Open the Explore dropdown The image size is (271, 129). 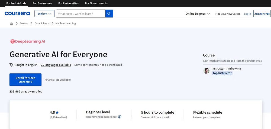pyautogui.click(x=44, y=14)
